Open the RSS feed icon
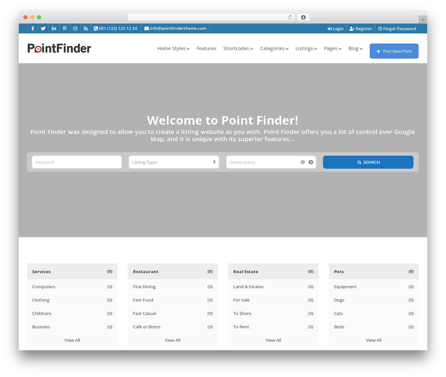 [x=86, y=29]
